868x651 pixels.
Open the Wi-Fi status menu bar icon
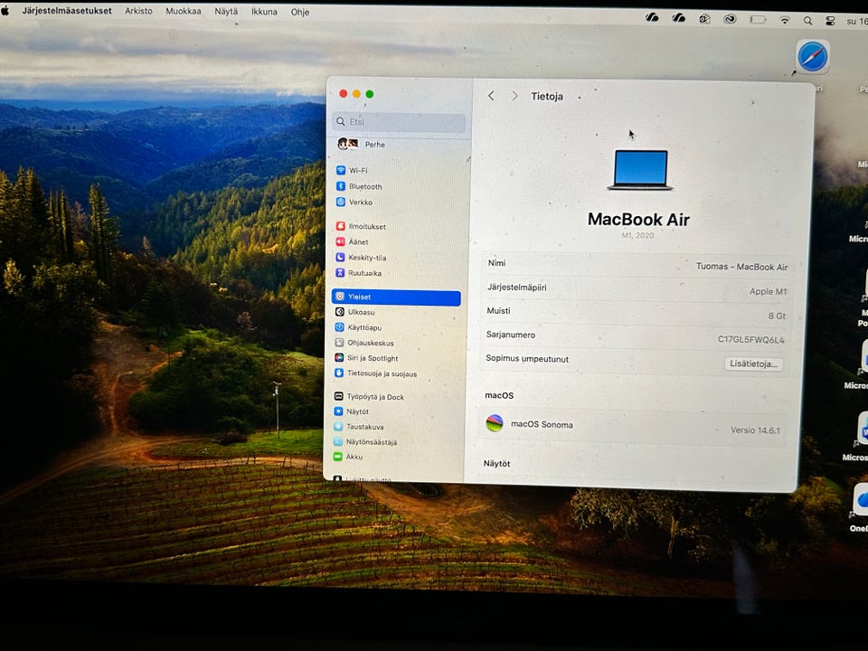point(785,21)
